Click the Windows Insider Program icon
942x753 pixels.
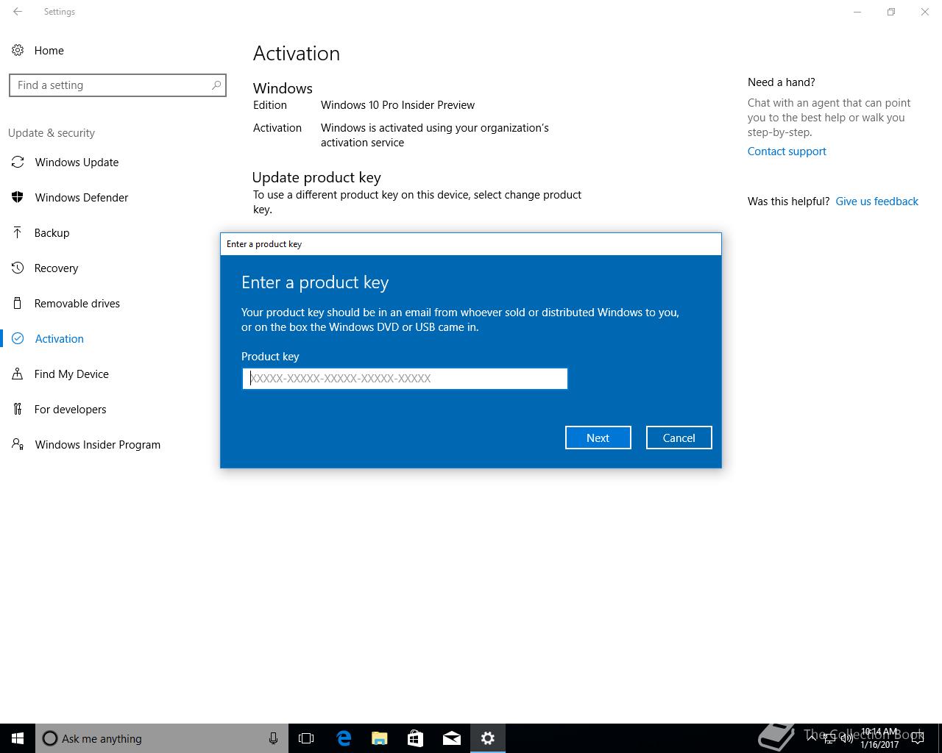18,444
